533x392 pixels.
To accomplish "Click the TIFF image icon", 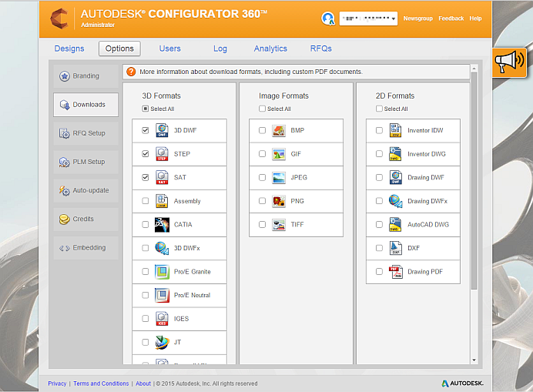I will point(279,224).
